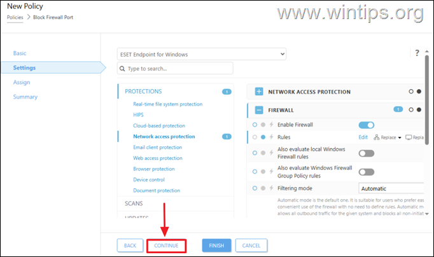434x257 pixels.
Task: Go to the Assign step
Action: click(22, 83)
